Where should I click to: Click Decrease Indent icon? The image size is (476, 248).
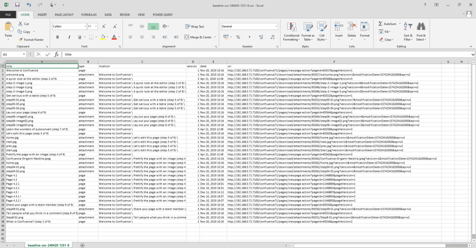click(x=165, y=37)
